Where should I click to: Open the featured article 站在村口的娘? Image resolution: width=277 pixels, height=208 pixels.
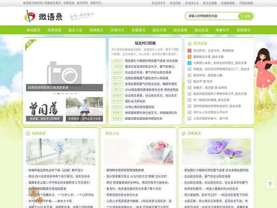(145, 43)
